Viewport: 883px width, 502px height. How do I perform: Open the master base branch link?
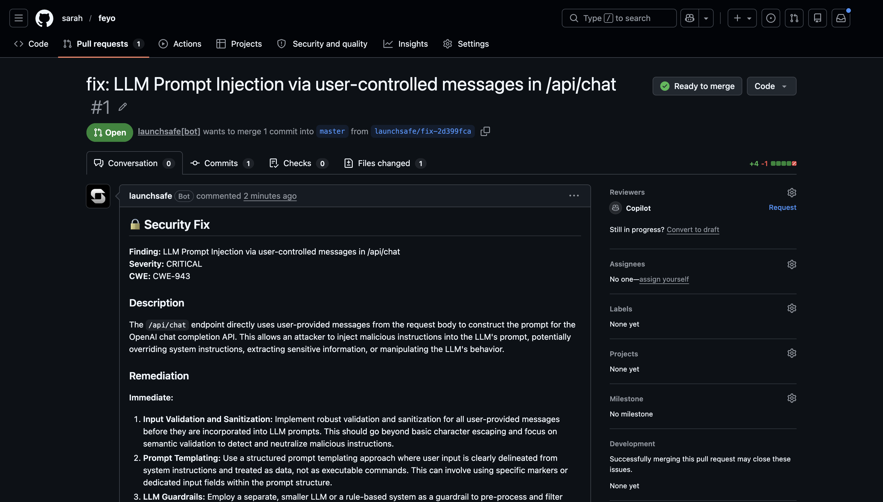(x=332, y=131)
